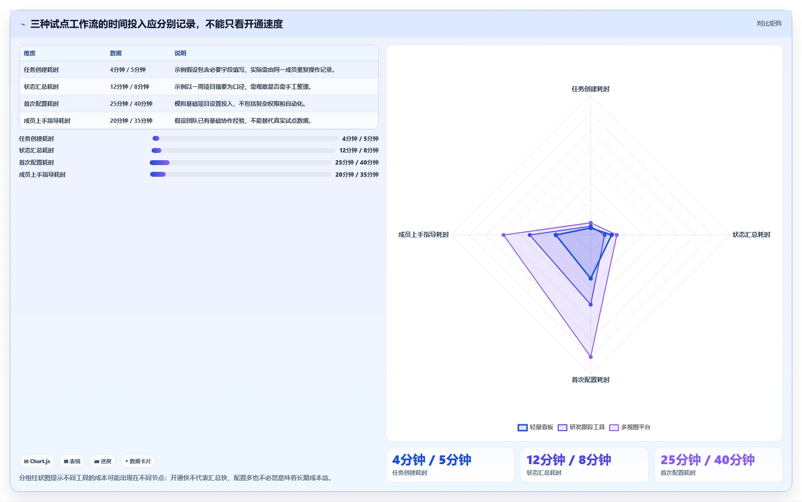
Task: Click the table cell 20分钟 / 35分钟
Action: coord(131,121)
